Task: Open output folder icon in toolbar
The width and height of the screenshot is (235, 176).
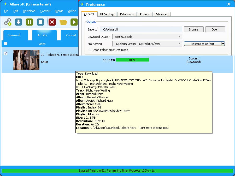Action: coord(63,22)
